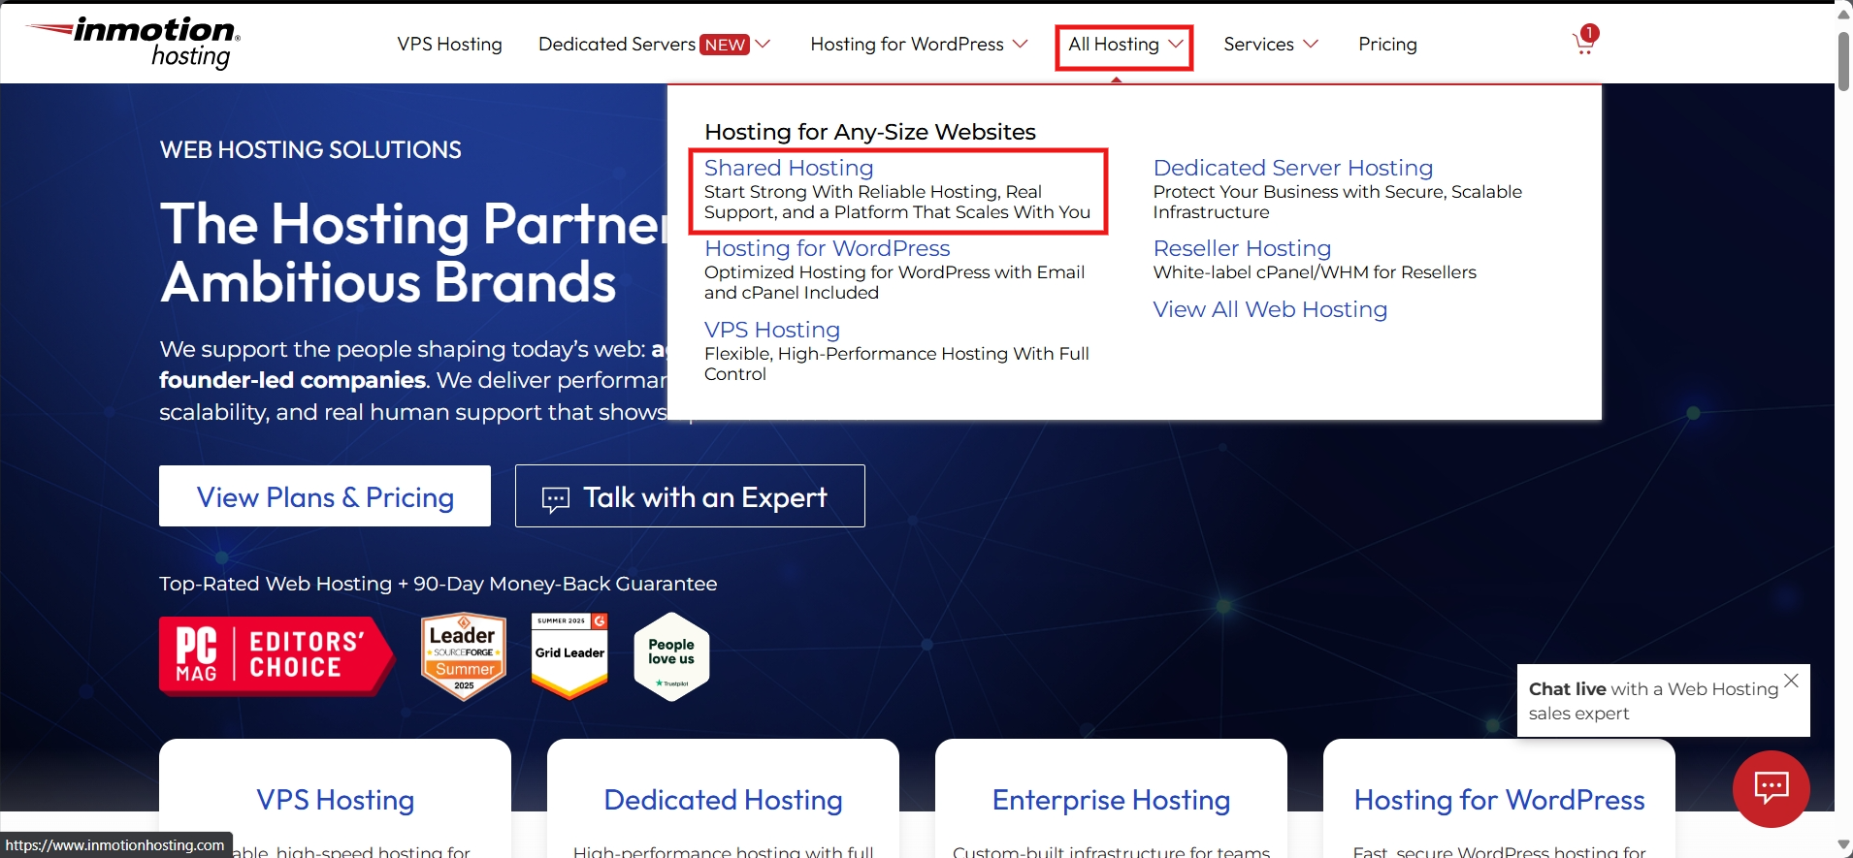
Task: Click the InMotion Hosting logo
Action: [134, 43]
